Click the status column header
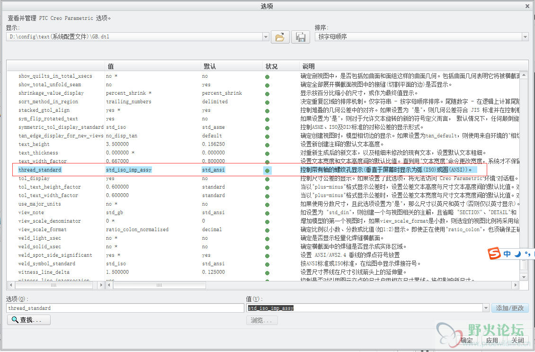The width and height of the screenshot is (535, 352). pyautogui.click(x=281, y=66)
